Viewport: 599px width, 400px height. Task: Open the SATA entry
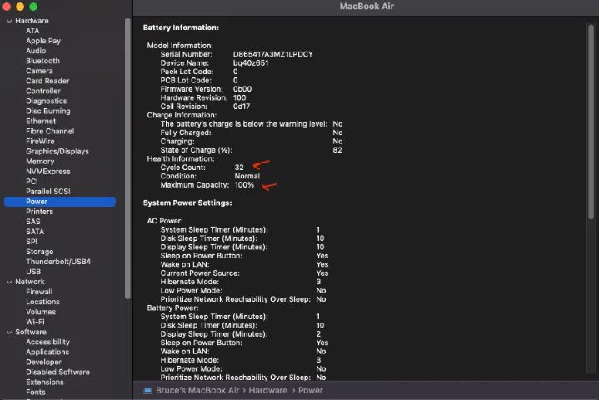point(35,232)
